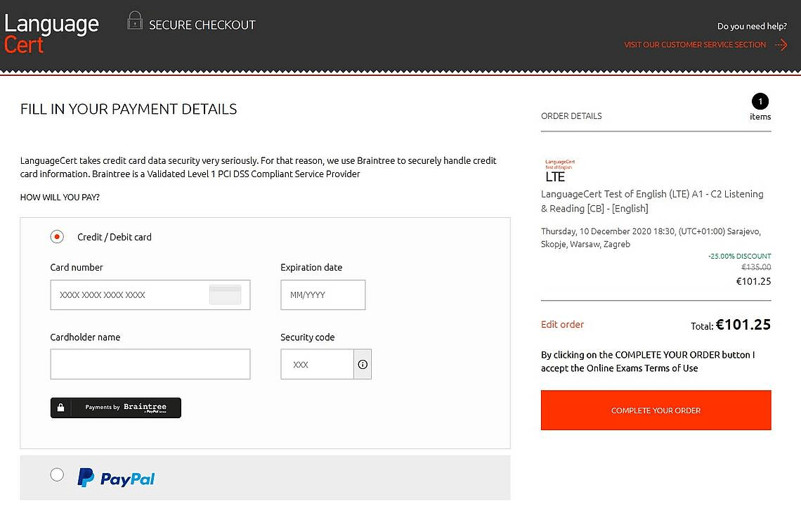Click the Edit order link

coord(562,325)
